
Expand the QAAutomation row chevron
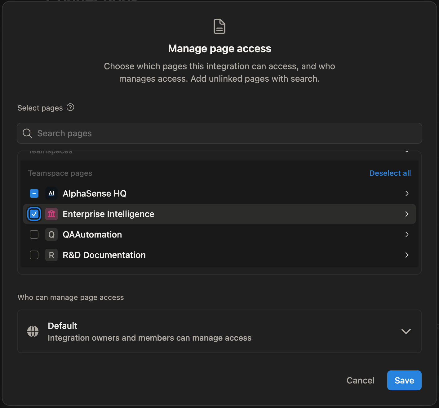[x=407, y=234]
